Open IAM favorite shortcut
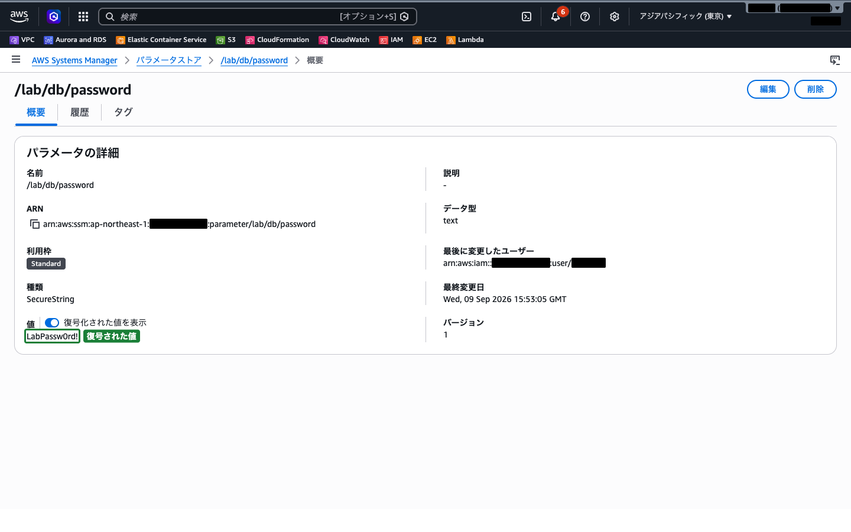 click(391, 40)
